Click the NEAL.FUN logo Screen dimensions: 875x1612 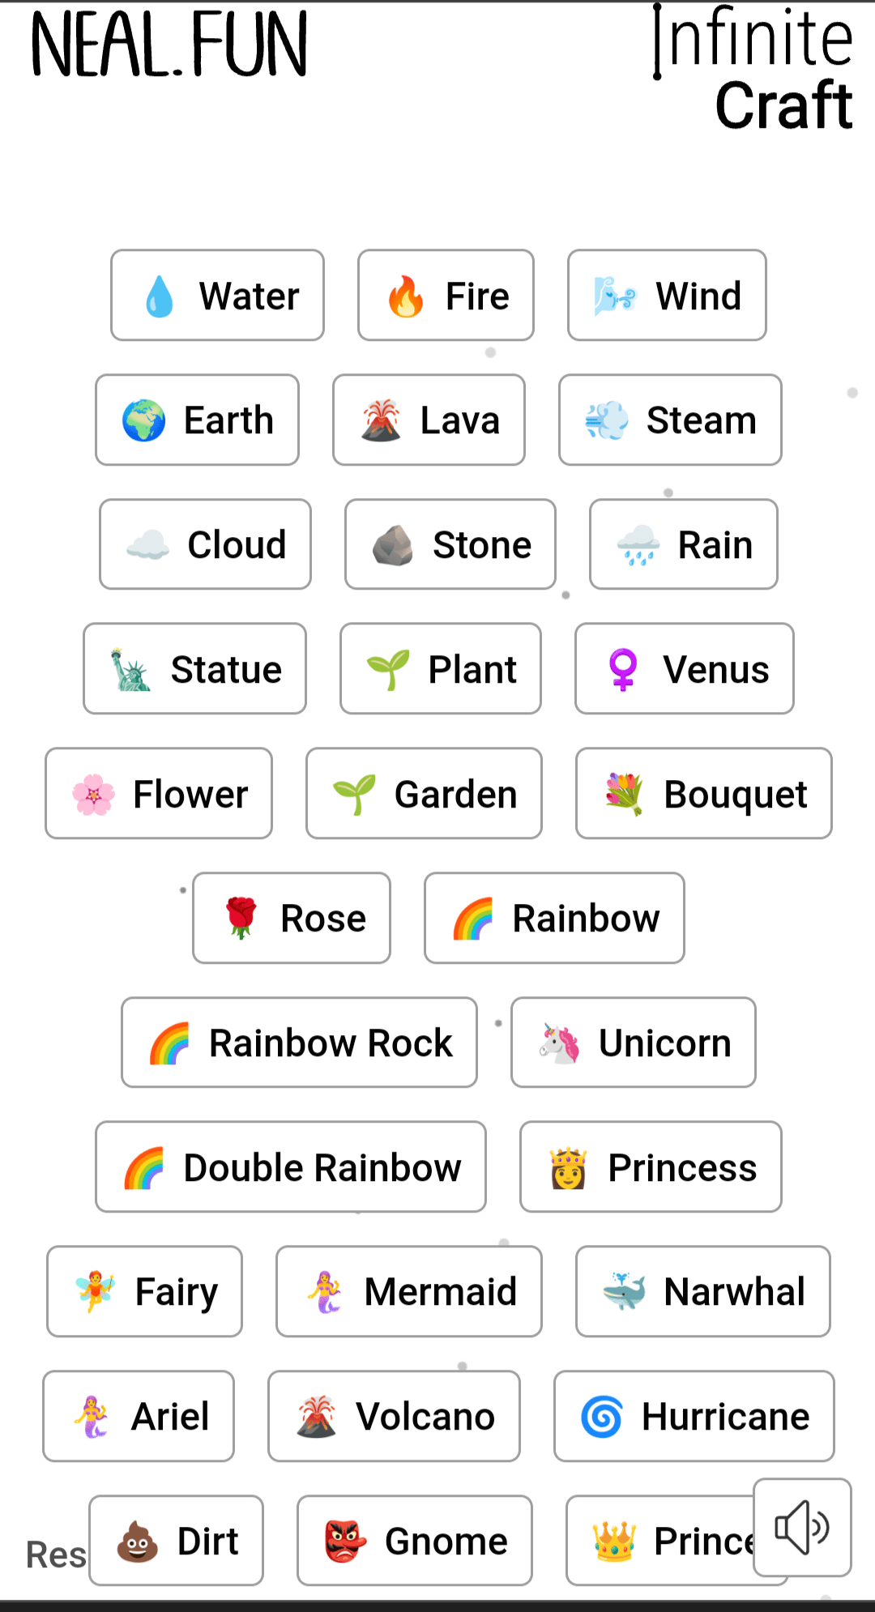[x=169, y=45]
